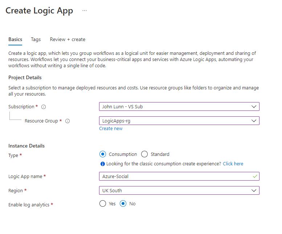Select the Standard type radio button
This screenshot has height=234, width=282.
[x=144, y=154]
